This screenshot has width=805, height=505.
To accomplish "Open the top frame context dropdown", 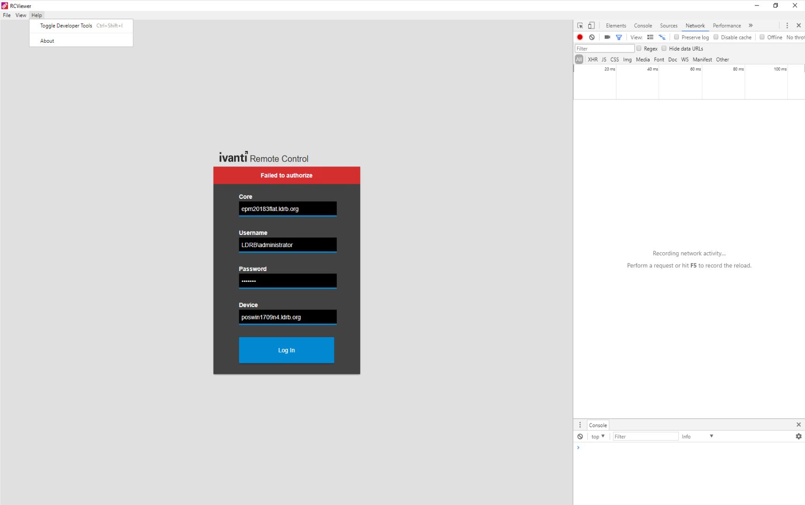I will [x=597, y=437].
